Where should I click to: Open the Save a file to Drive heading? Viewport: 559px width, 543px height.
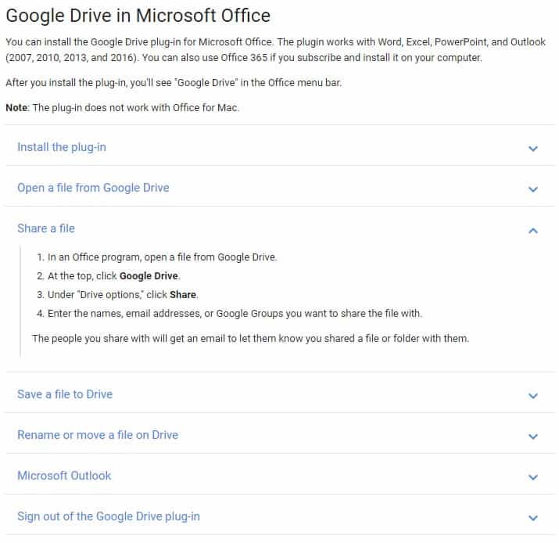tap(65, 394)
